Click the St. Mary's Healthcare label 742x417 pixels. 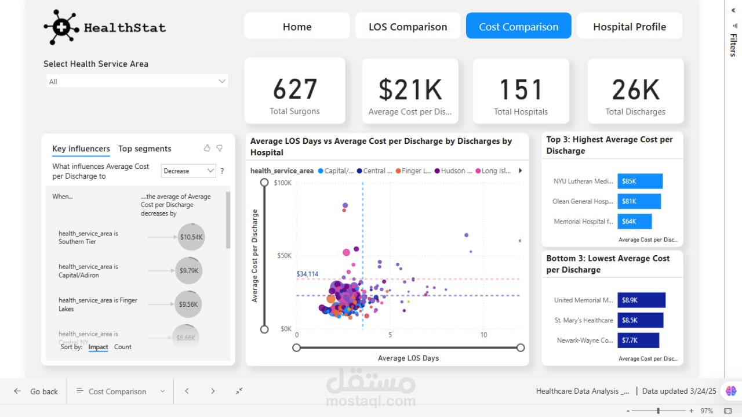(584, 320)
